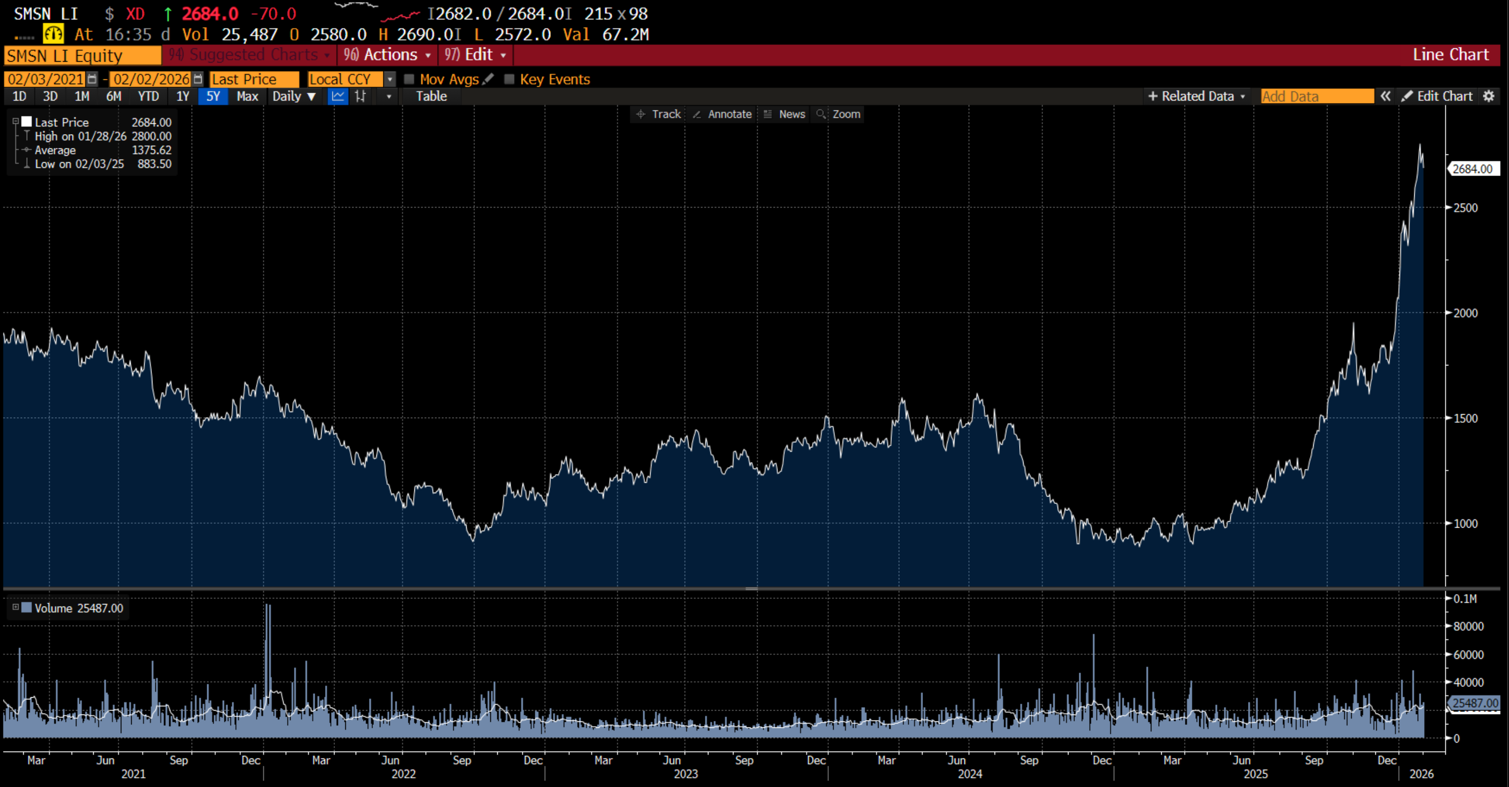
Task: Open the Actions menu
Action: point(388,55)
